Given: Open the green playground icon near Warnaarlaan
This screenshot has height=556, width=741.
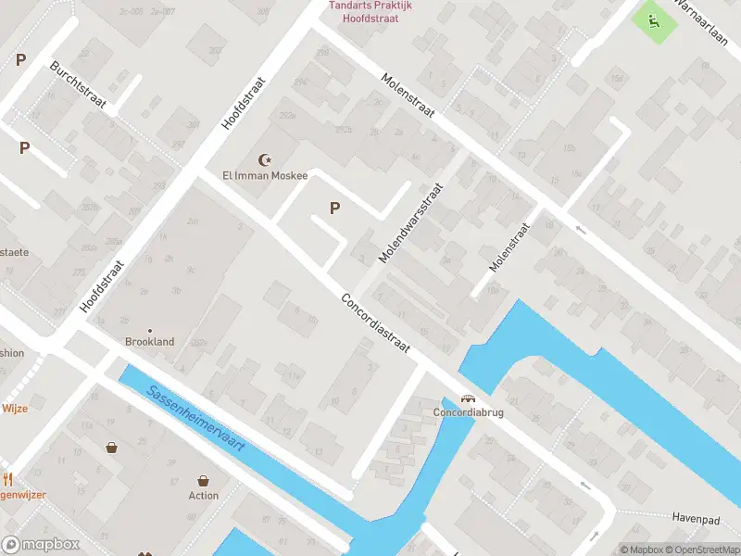Looking at the screenshot, I should (654, 20).
